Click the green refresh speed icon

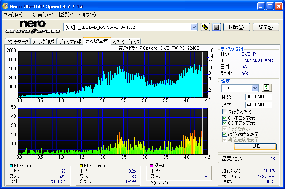(x=267, y=88)
